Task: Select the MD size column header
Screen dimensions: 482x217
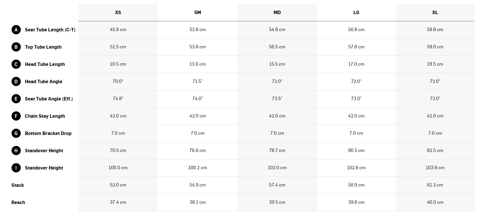Action: [277, 12]
